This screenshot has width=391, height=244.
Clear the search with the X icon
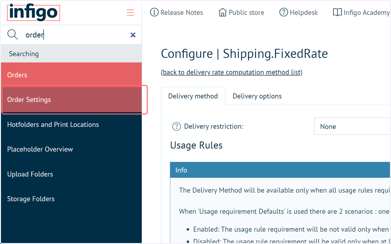[133, 35]
